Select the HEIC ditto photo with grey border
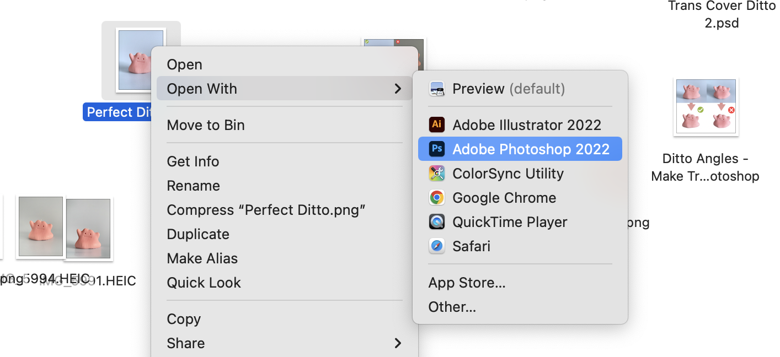This screenshot has width=780, height=357. point(41,226)
